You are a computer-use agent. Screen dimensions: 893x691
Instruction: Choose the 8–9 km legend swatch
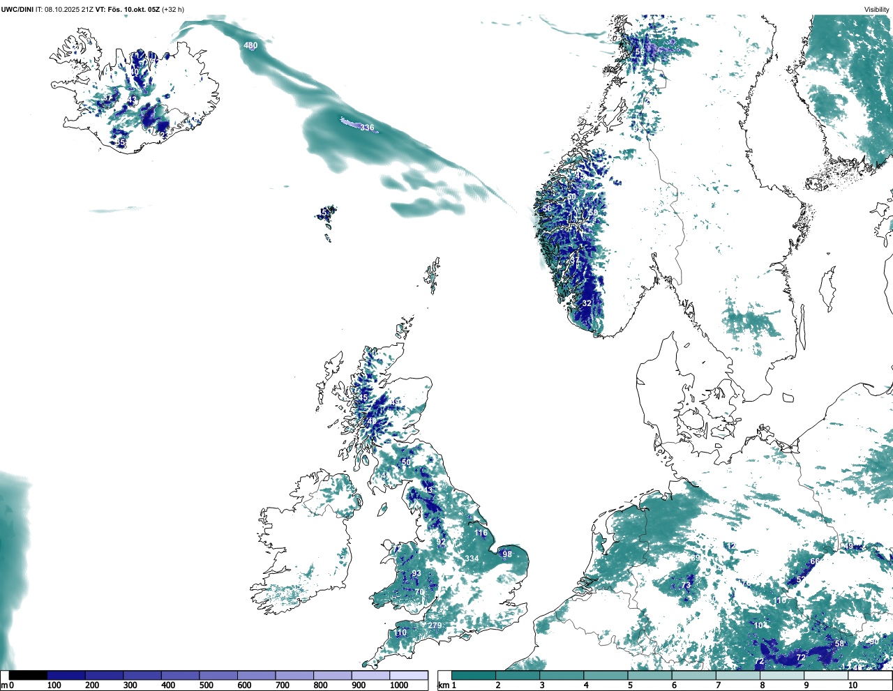pos(783,675)
